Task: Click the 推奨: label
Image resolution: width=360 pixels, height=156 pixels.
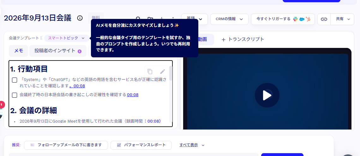Action: [16, 145]
